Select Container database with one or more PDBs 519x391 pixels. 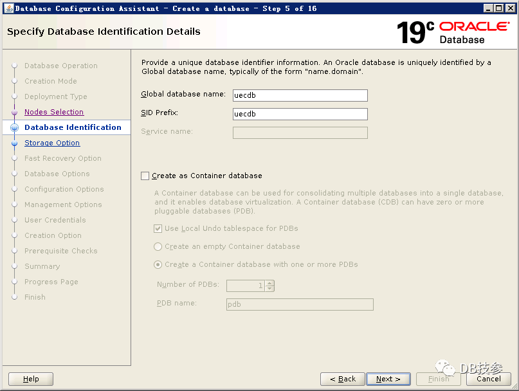click(158, 264)
